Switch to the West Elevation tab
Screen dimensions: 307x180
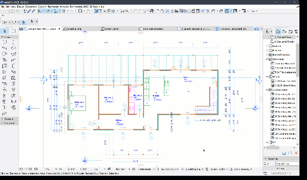coord(153,29)
